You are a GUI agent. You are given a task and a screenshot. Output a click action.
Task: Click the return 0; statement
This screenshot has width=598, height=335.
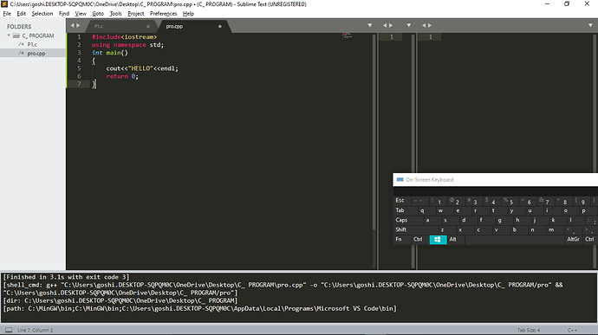122,76
